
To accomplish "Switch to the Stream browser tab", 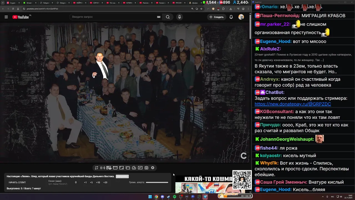I will pyautogui.click(x=29, y=3).
